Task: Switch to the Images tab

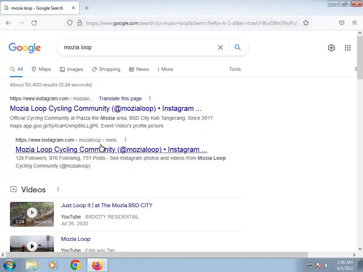Action: pos(71,69)
